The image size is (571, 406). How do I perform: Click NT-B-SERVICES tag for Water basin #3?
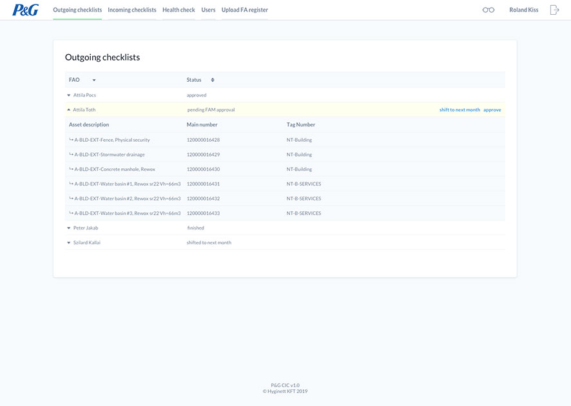click(x=304, y=213)
